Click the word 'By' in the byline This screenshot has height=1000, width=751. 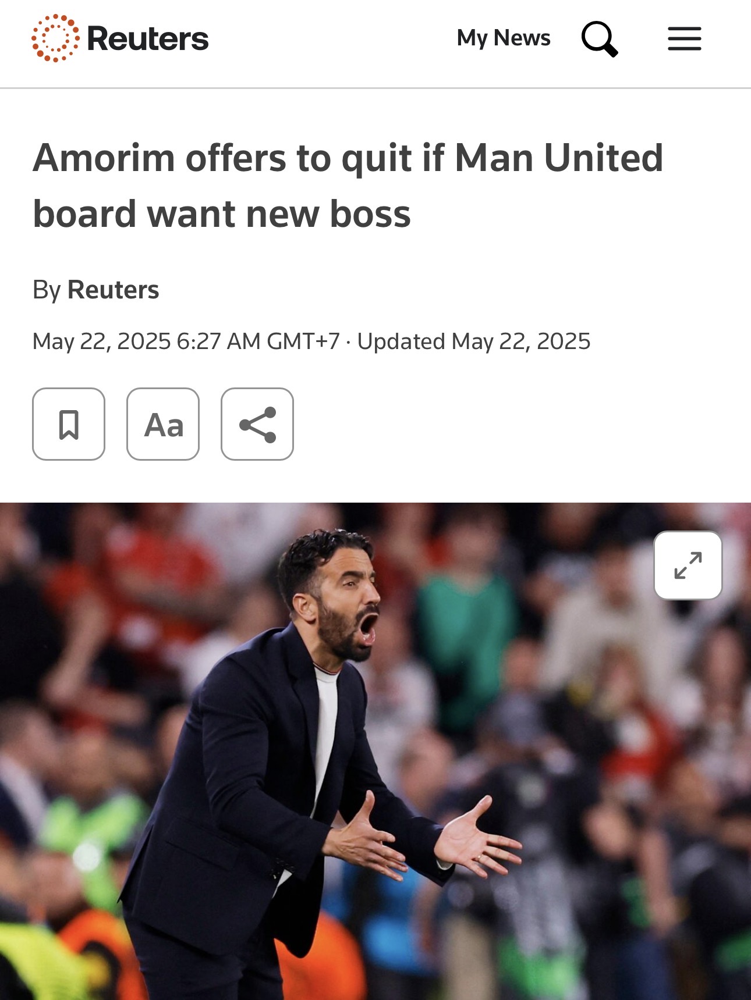click(47, 290)
